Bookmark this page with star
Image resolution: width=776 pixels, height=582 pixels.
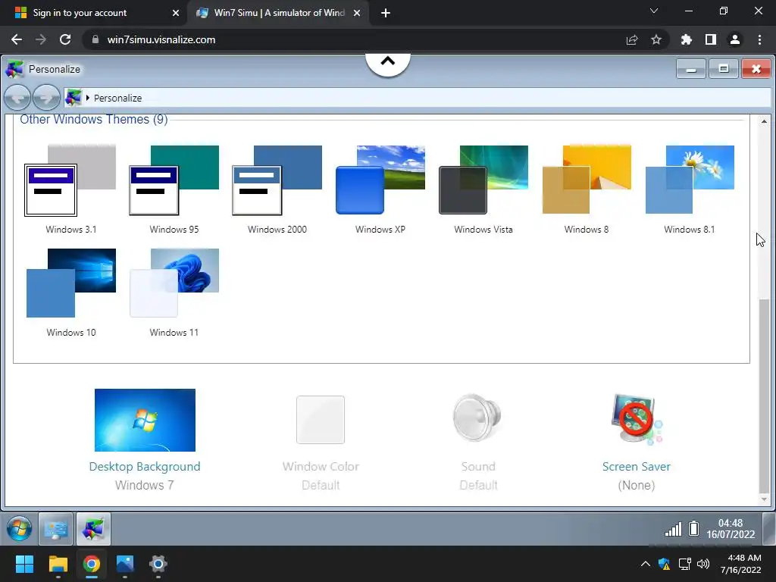(x=656, y=39)
